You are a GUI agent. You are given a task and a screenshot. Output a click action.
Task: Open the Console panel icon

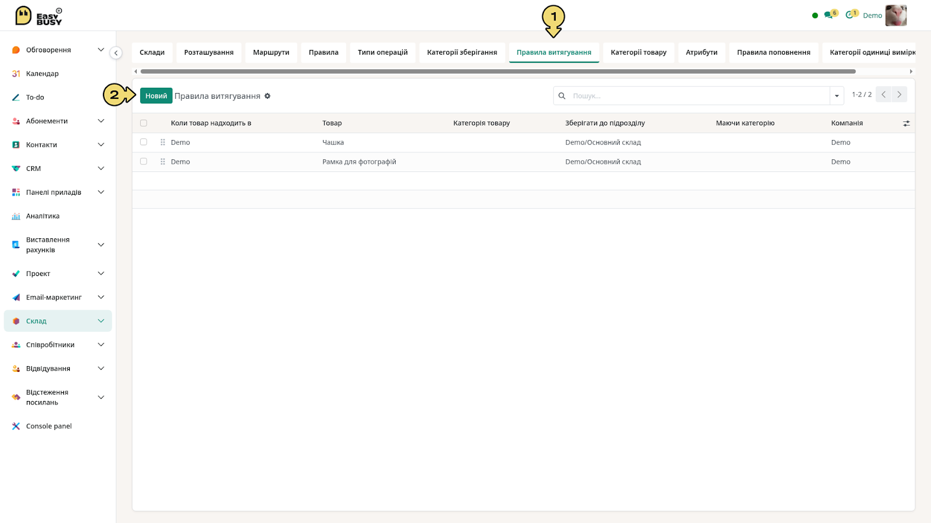point(16,426)
